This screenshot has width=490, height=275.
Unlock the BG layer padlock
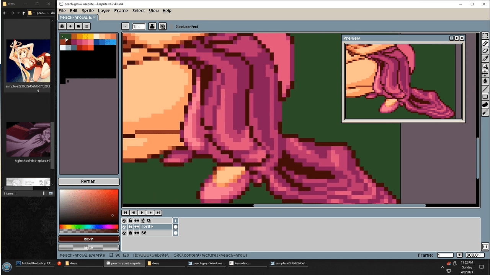pyautogui.click(x=131, y=233)
